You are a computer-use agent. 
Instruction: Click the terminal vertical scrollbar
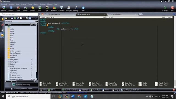175,52
